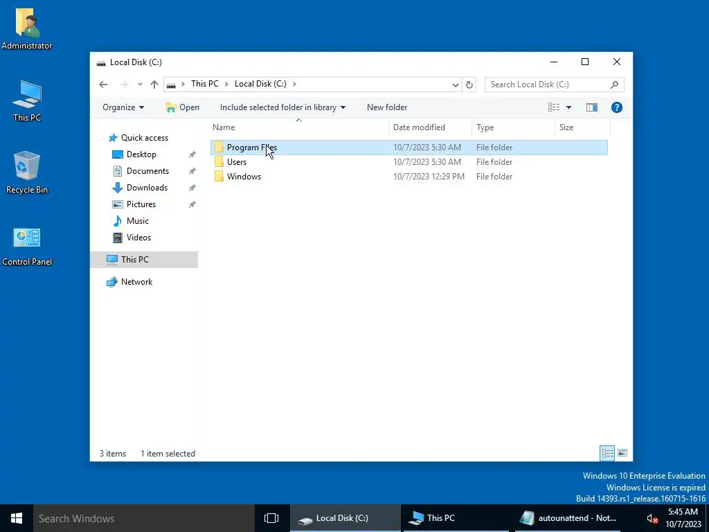The image size is (709, 532).
Task: Select Recycle Bin desktop icon
Action: 27,172
